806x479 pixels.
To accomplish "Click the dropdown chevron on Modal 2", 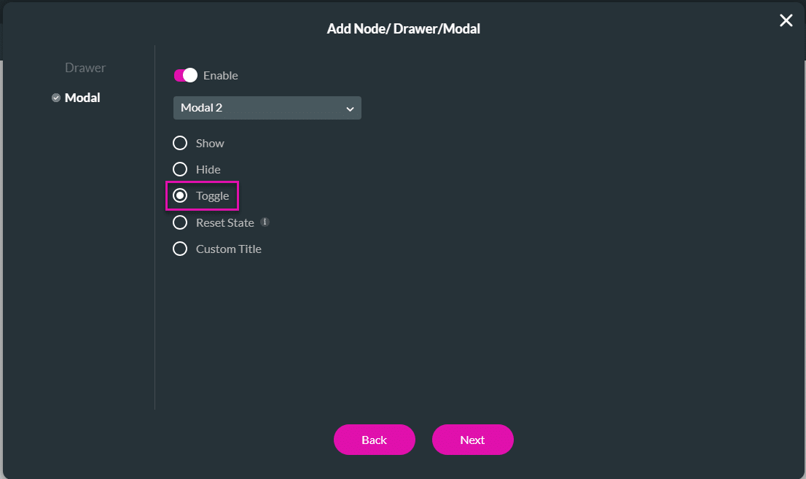I will click(x=351, y=107).
